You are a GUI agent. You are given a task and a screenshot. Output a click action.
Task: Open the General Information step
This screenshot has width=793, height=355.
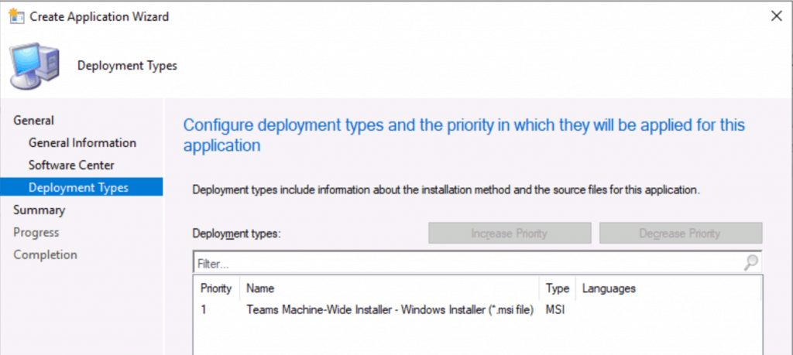(x=82, y=143)
